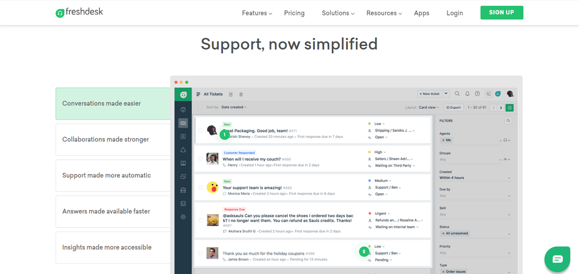Viewport: 579px width, 274px height.
Task: Select Insights made more accessible tab
Action: pyautogui.click(x=113, y=247)
